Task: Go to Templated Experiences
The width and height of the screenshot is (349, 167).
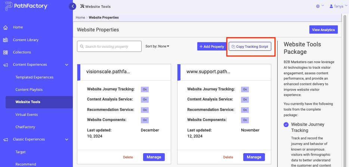Action: [34, 77]
